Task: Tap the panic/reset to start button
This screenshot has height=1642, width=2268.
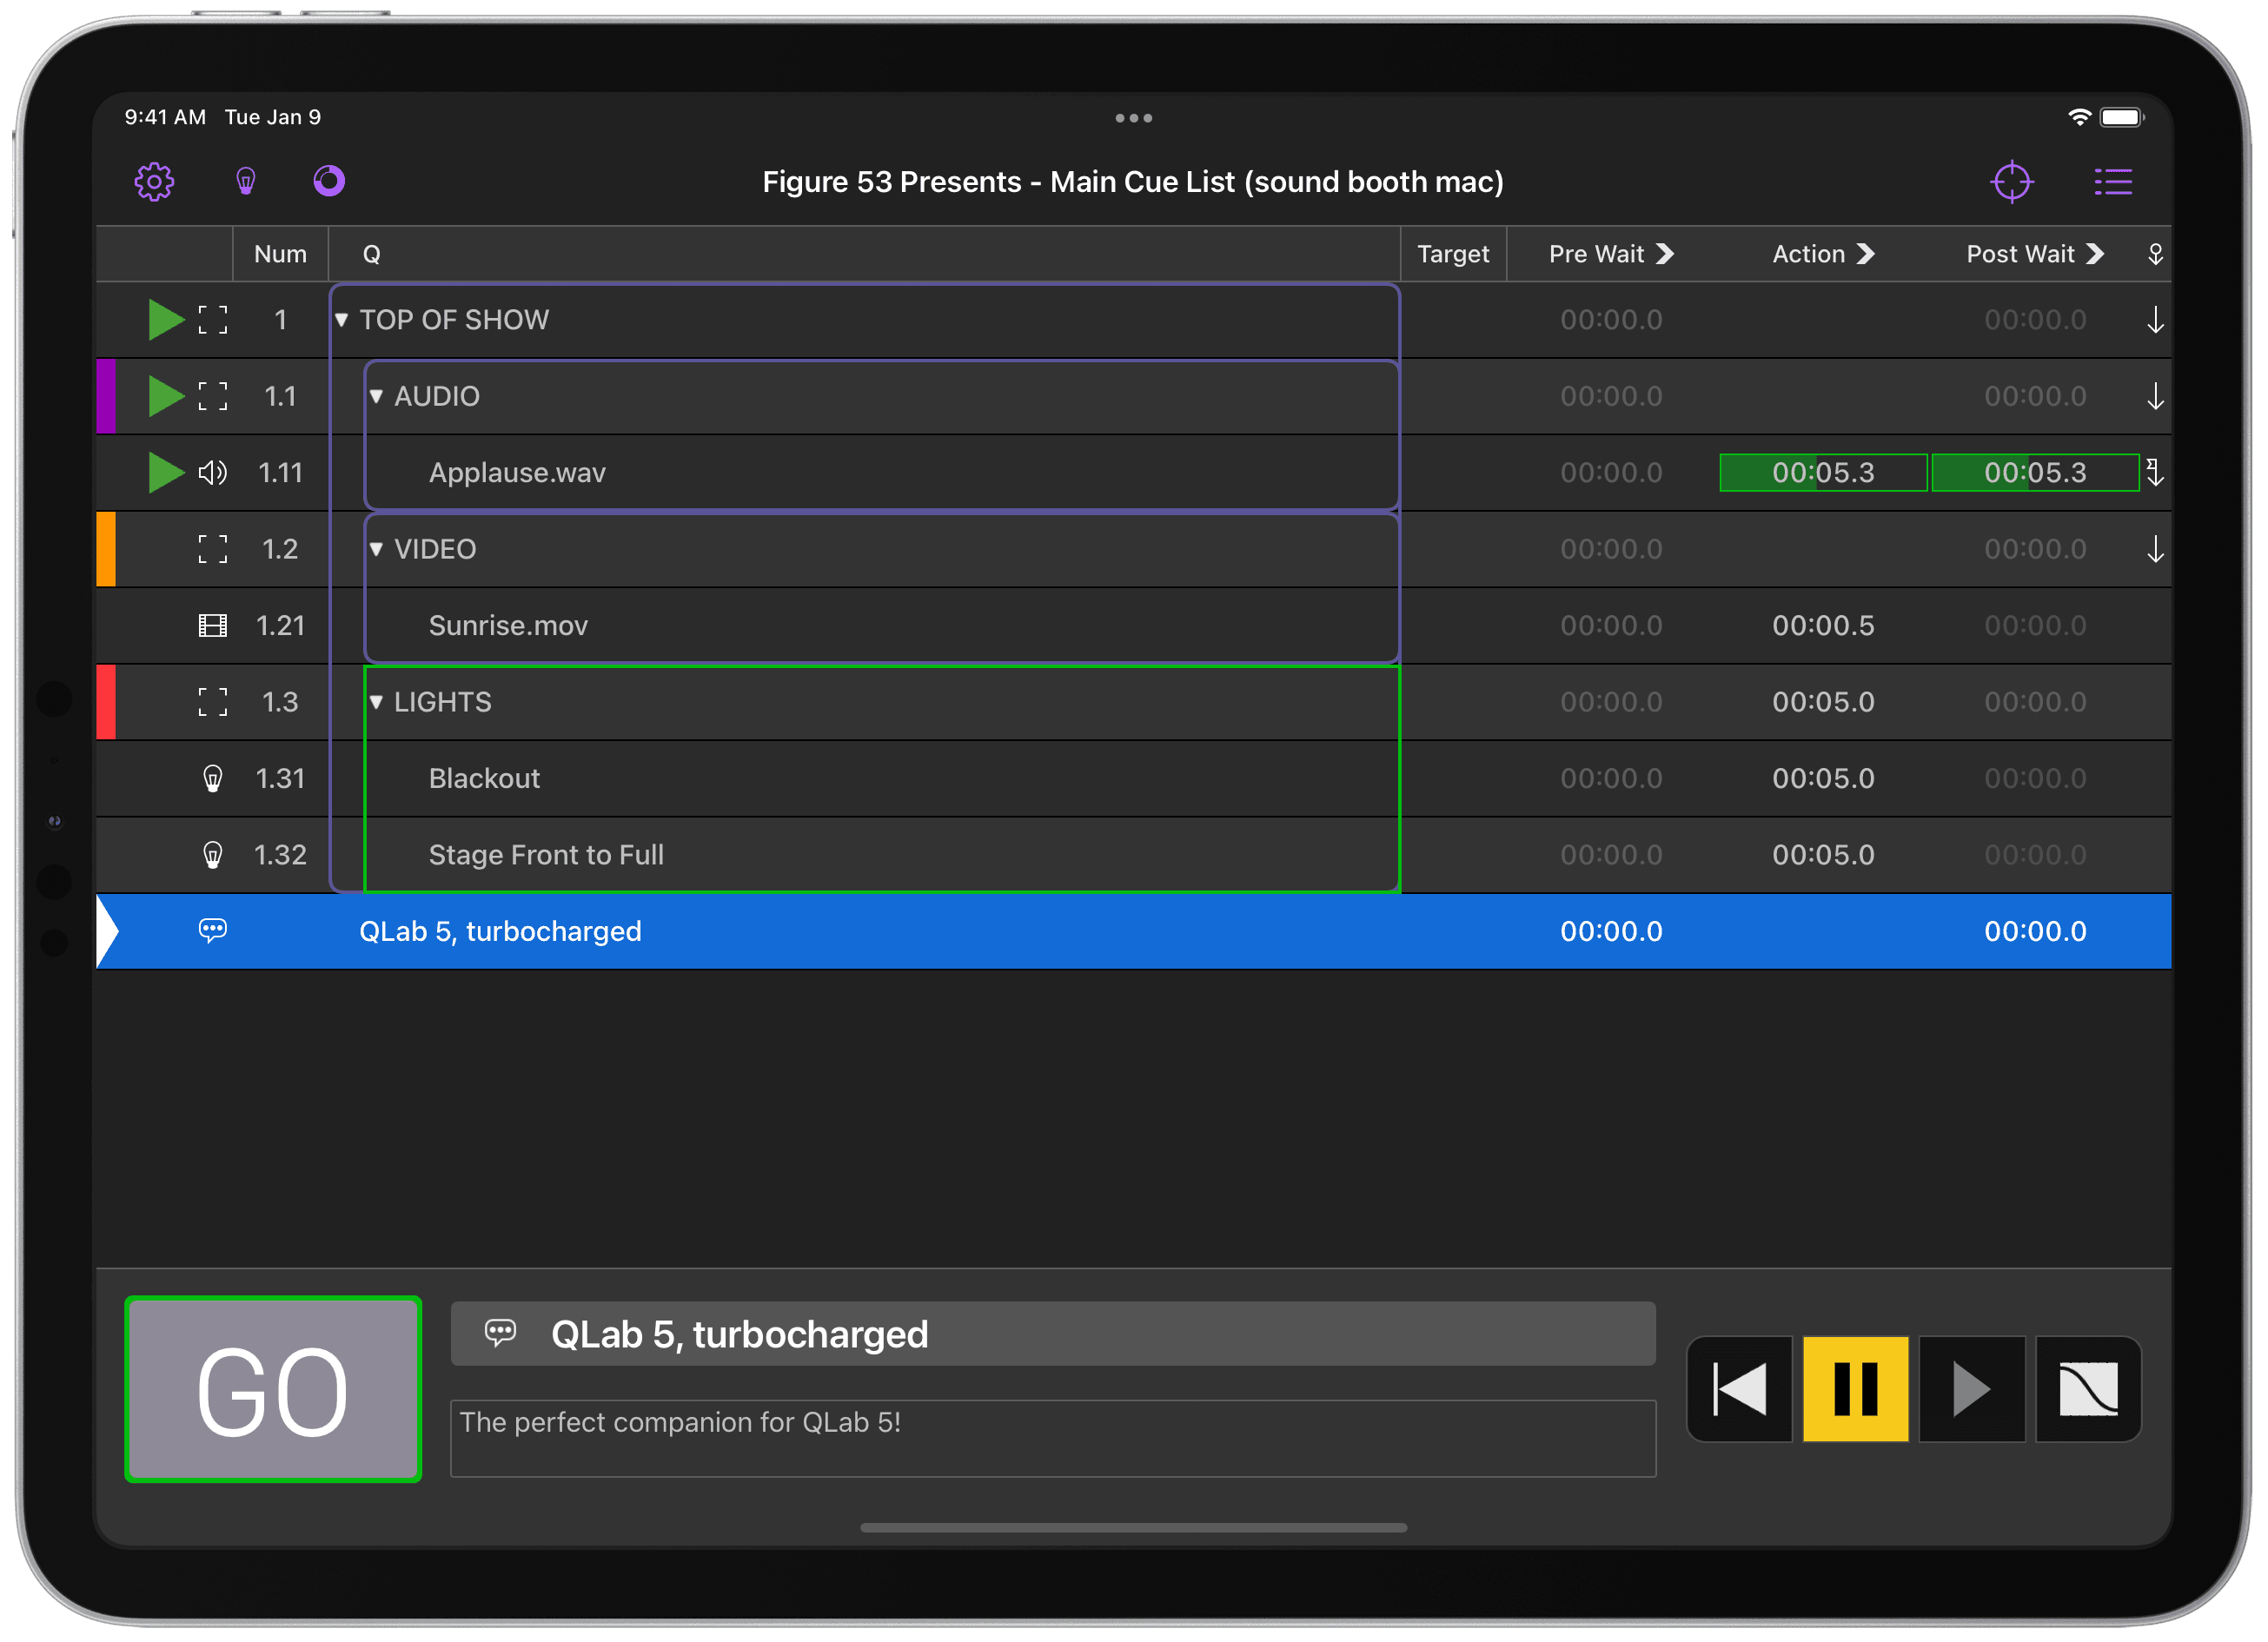Action: tap(1739, 1389)
